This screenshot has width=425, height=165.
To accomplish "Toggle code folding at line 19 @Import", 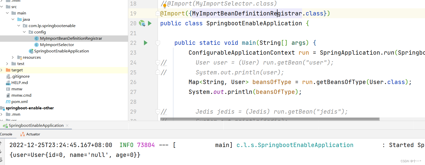I will click(x=158, y=14).
